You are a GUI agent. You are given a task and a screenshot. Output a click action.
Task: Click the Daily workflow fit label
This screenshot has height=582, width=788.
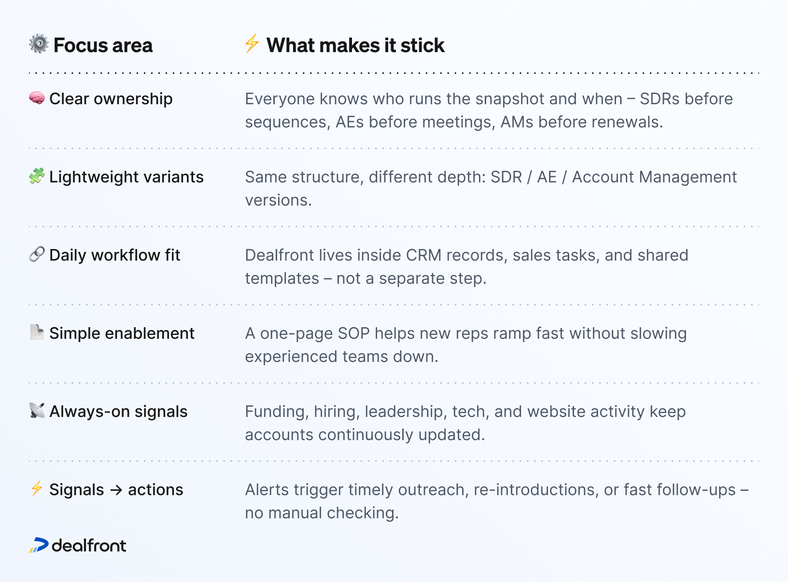tap(114, 255)
